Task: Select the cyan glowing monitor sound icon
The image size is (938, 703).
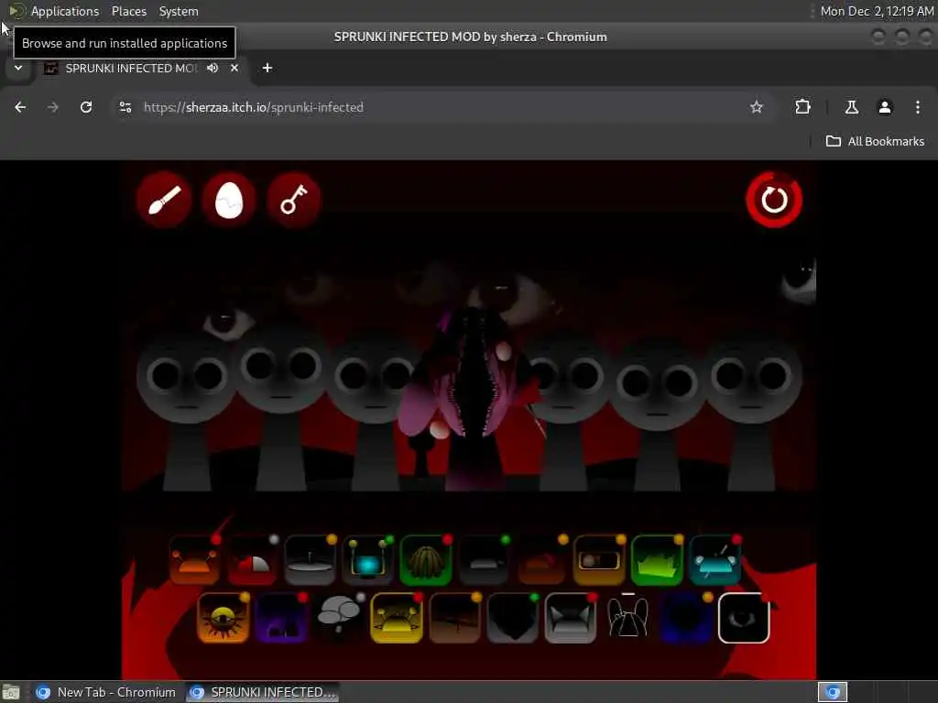Action: [367, 560]
